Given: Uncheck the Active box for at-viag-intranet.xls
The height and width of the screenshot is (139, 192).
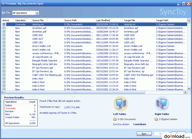Looking at the screenshot, I should 4,57.
